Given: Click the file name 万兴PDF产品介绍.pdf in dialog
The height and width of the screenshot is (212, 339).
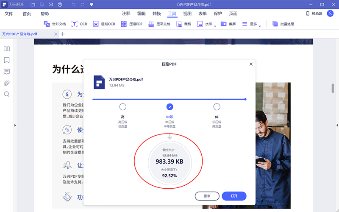Looking at the screenshot, I should (x=126, y=79).
